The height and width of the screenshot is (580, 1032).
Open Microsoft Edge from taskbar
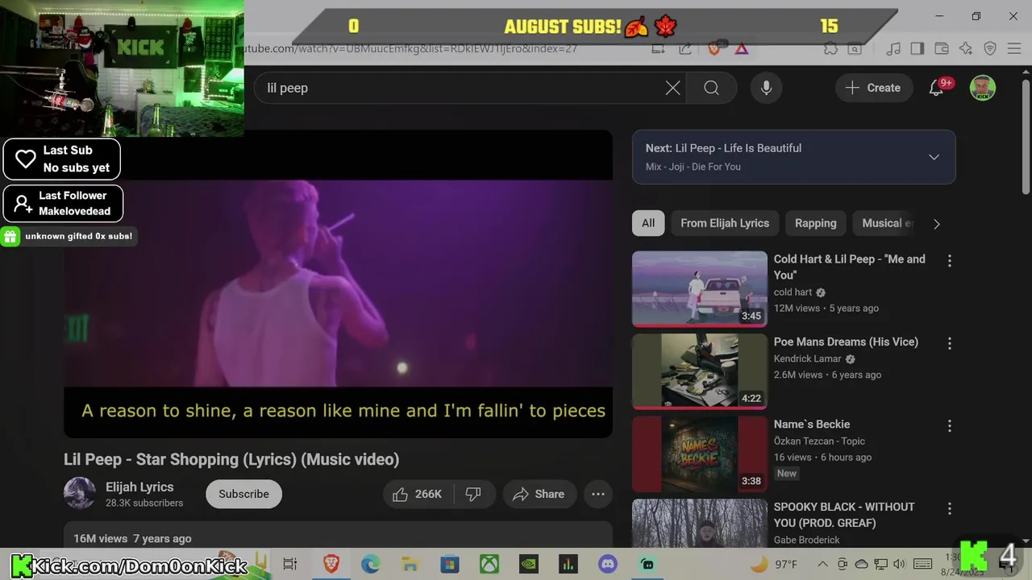[370, 564]
